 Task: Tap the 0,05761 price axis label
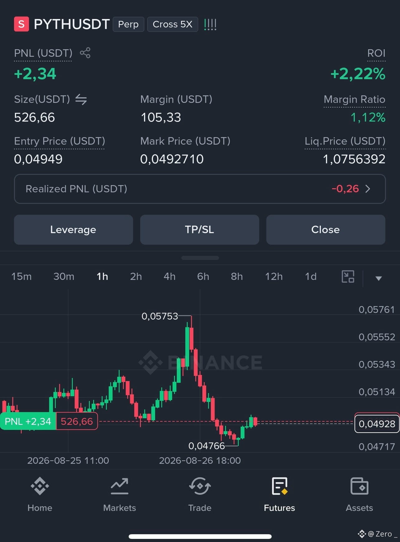click(377, 309)
